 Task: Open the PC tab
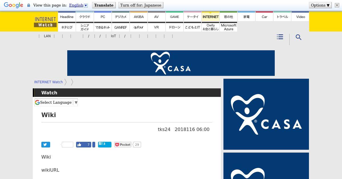coord(103,16)
